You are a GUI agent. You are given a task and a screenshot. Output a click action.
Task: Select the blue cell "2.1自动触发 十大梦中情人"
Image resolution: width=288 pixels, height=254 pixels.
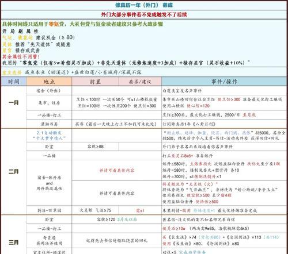click(49, 136)
